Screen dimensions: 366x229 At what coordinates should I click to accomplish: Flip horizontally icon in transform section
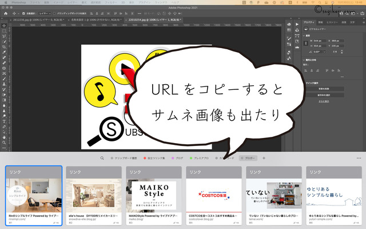pyautogui.click(x=335, y=52)
